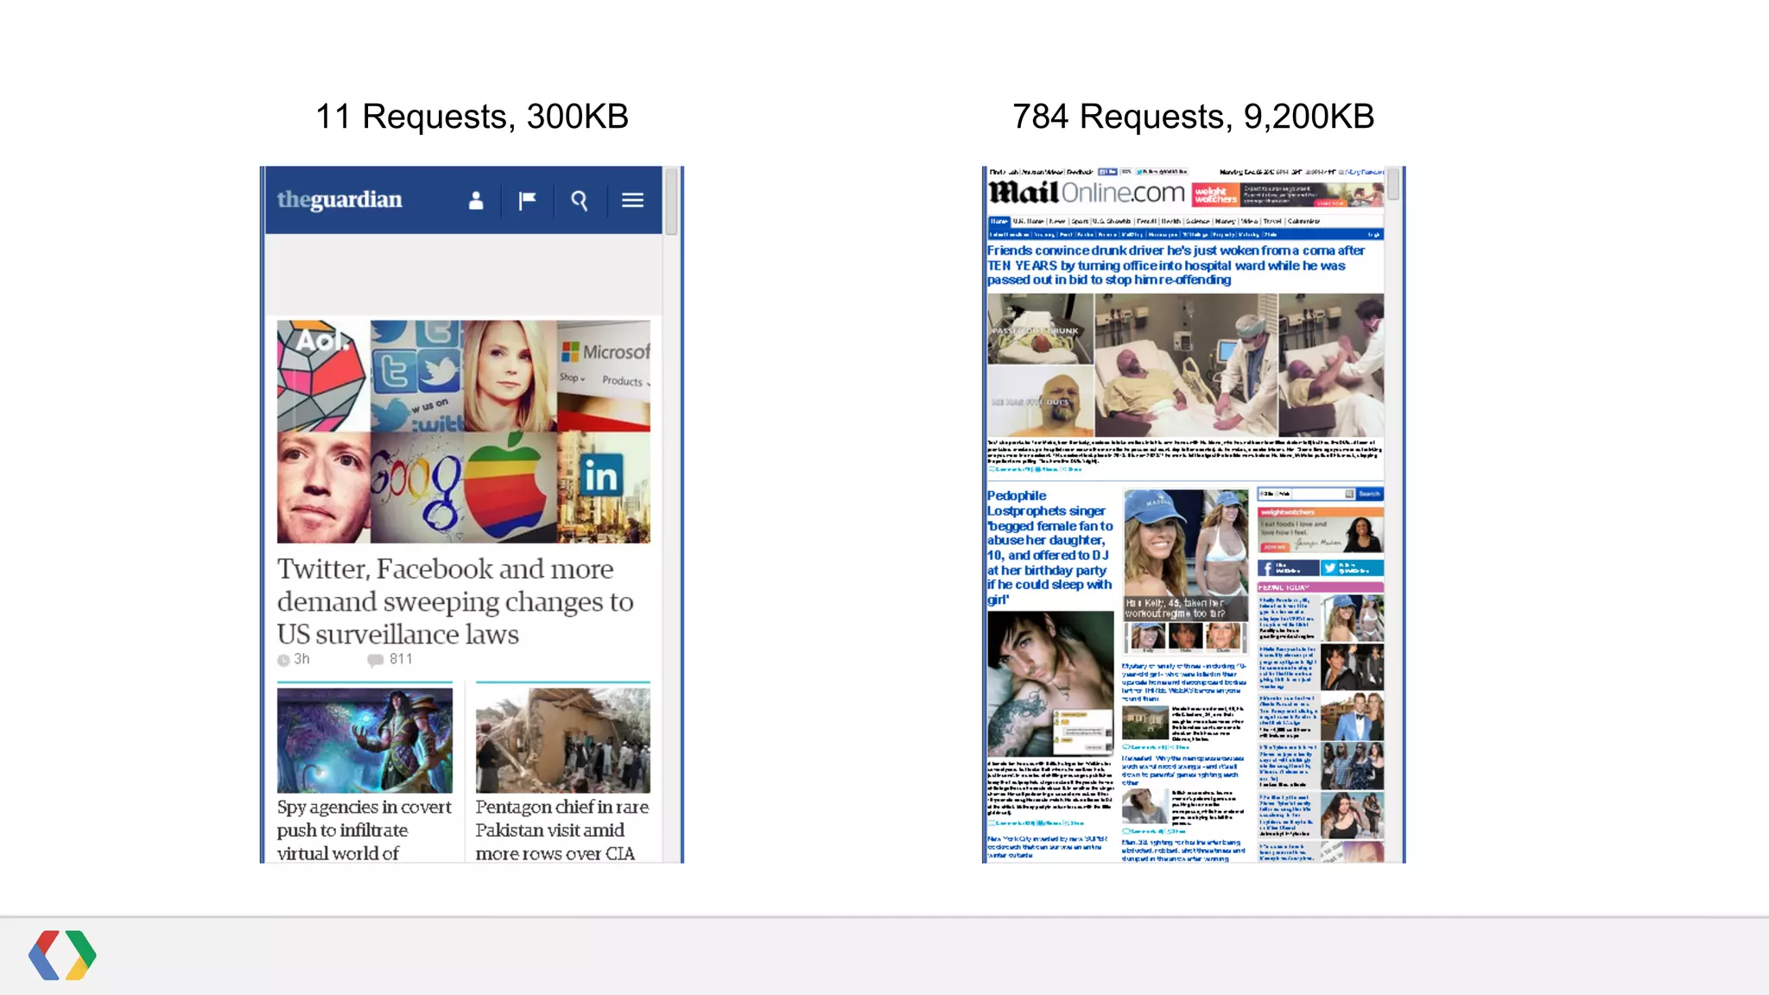
Task: Click the woman holding head thumbnail
Action: [x=1145, y=806]
